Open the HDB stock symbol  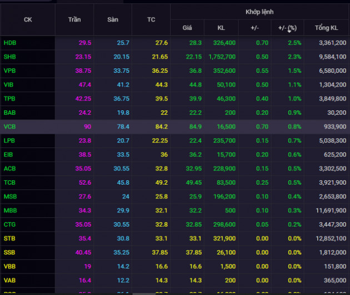coord(10,43)
